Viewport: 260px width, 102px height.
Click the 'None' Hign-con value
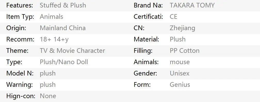click(x=48, y=96)
